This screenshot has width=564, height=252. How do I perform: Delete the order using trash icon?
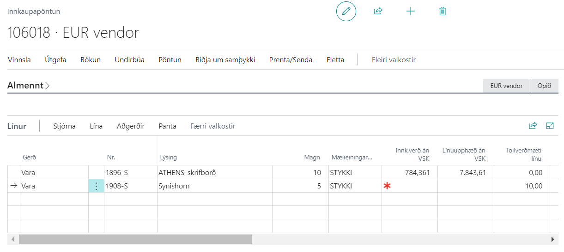(443, 12)
